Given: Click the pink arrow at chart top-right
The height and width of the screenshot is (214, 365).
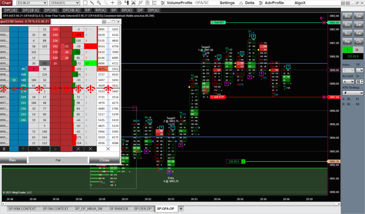Looking at the screenshot, I should (x=322, y=18).
